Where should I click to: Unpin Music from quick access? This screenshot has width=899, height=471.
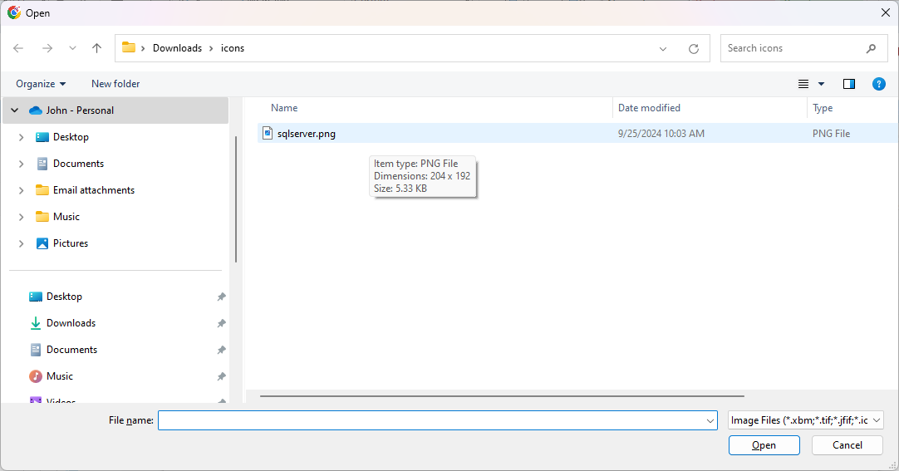point(221,376)
